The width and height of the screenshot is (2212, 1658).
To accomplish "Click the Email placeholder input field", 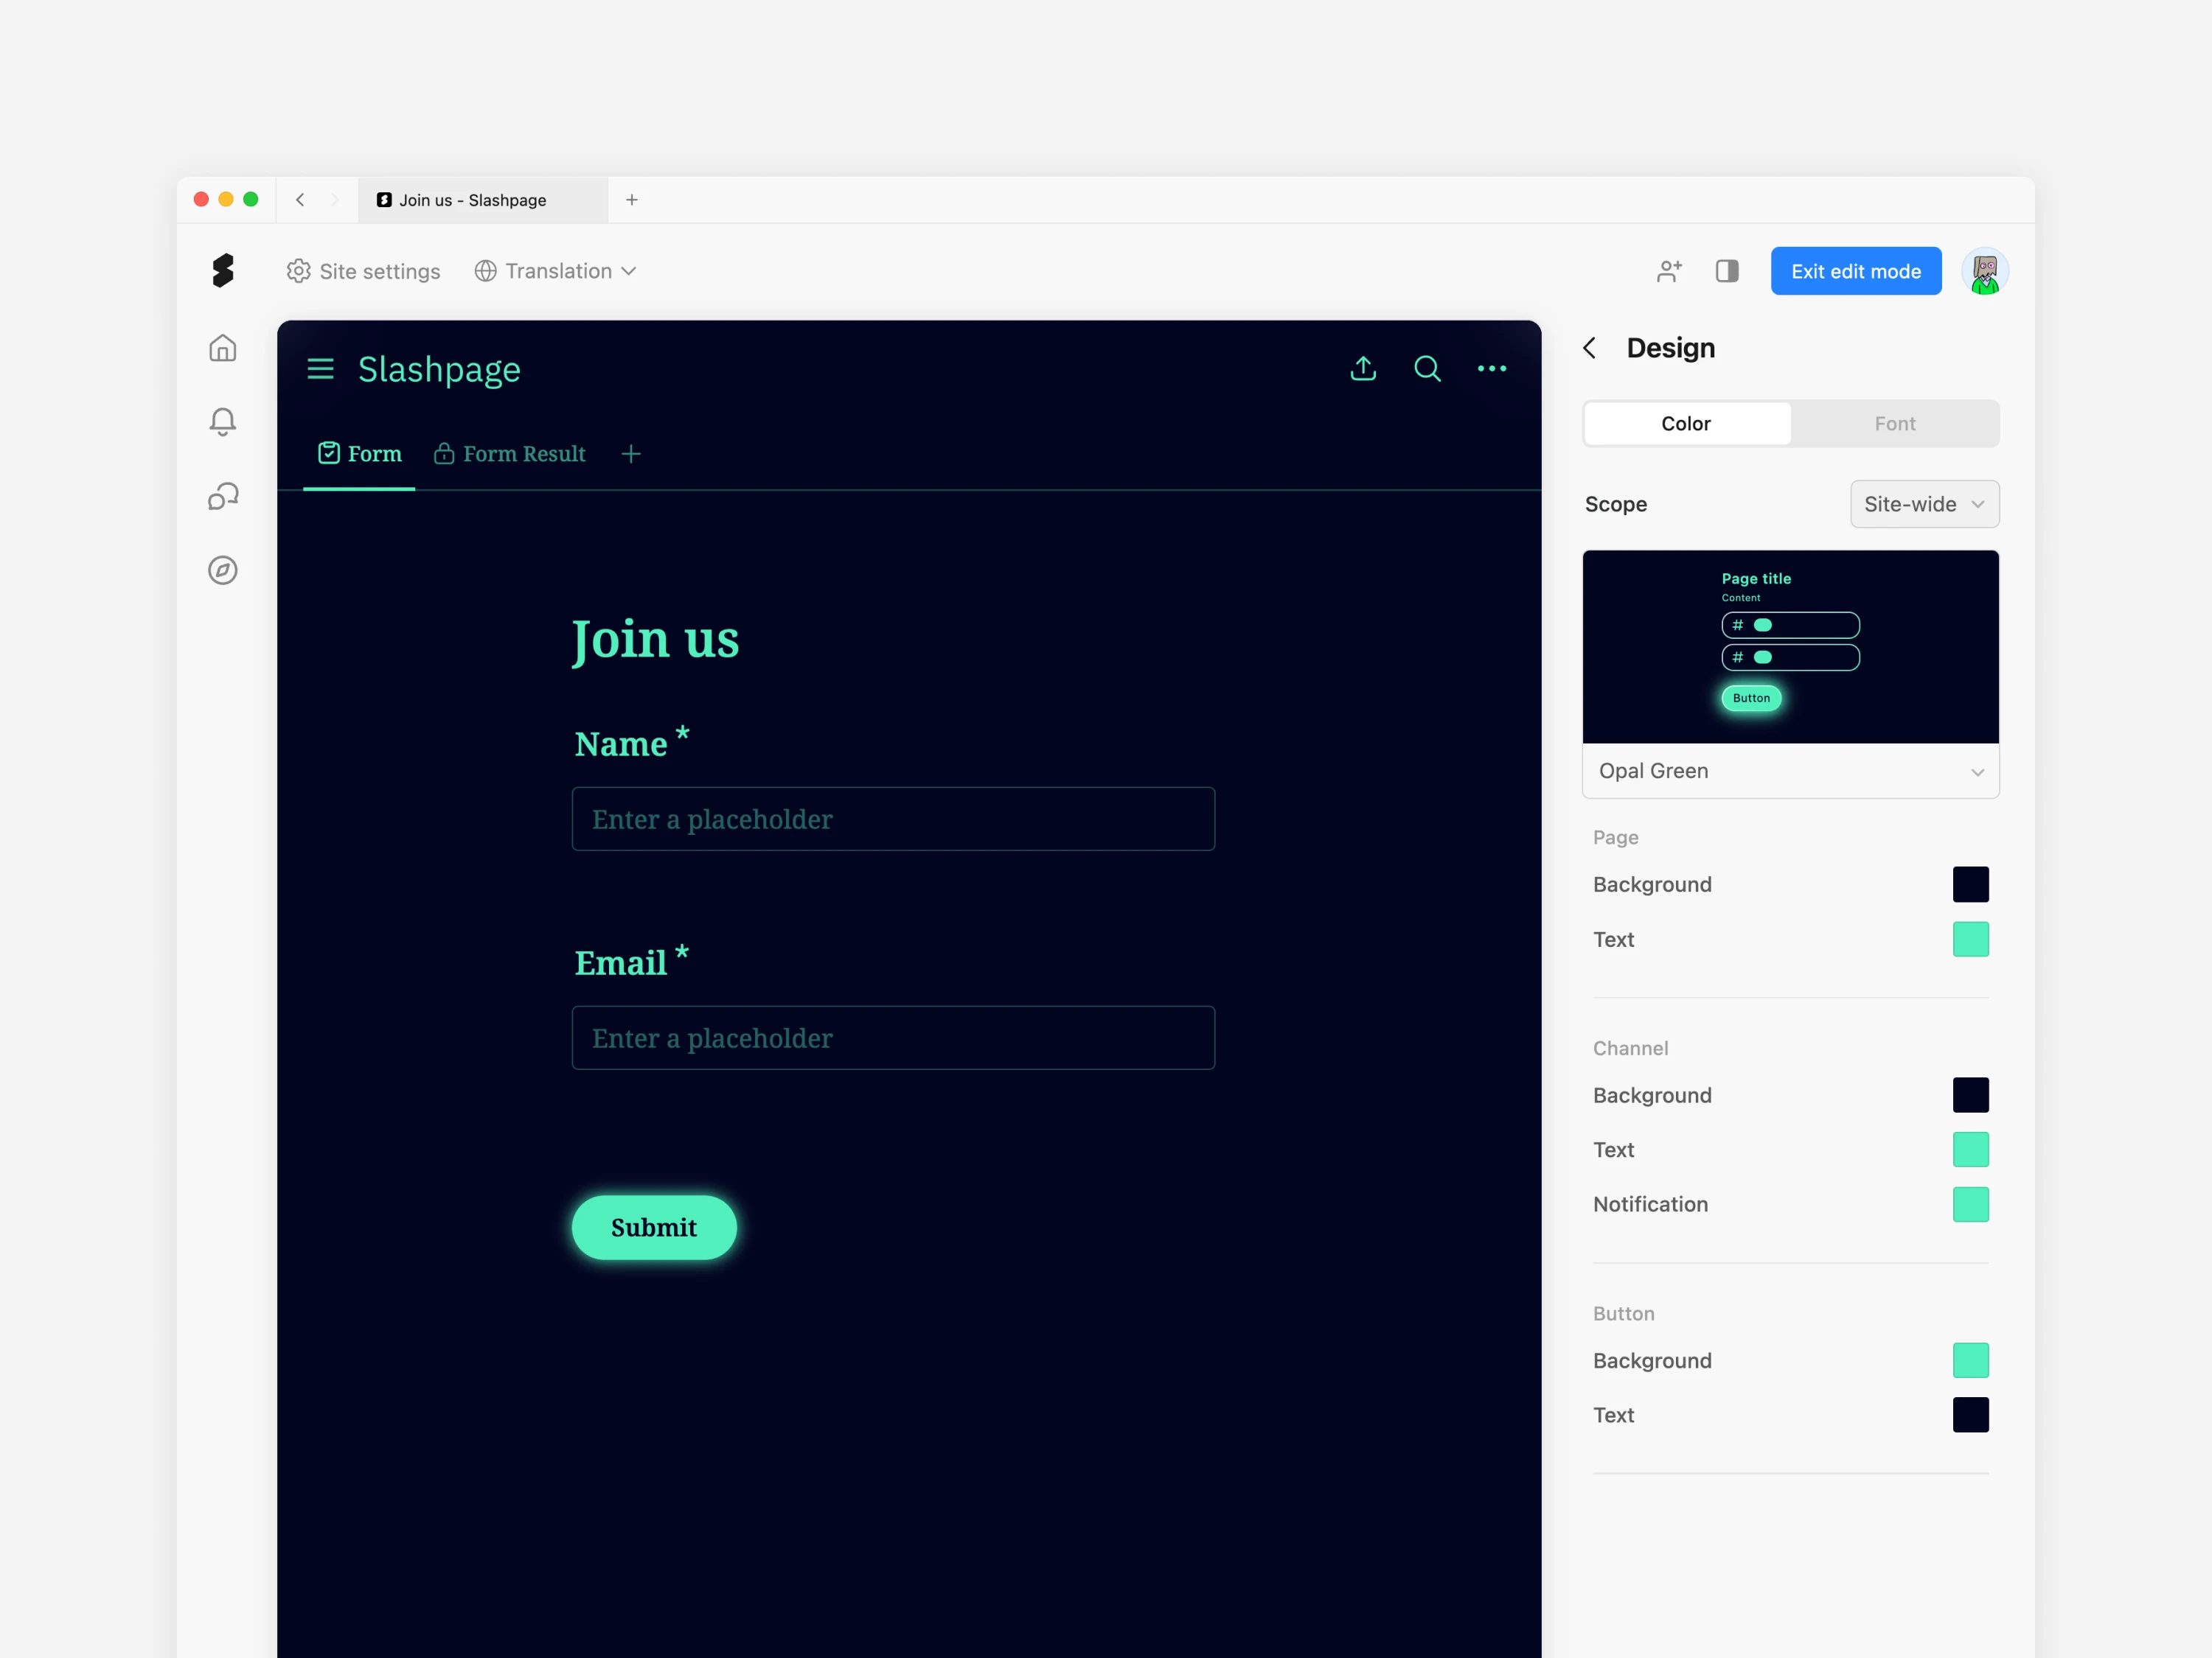I will click(x=893, y=1038).
